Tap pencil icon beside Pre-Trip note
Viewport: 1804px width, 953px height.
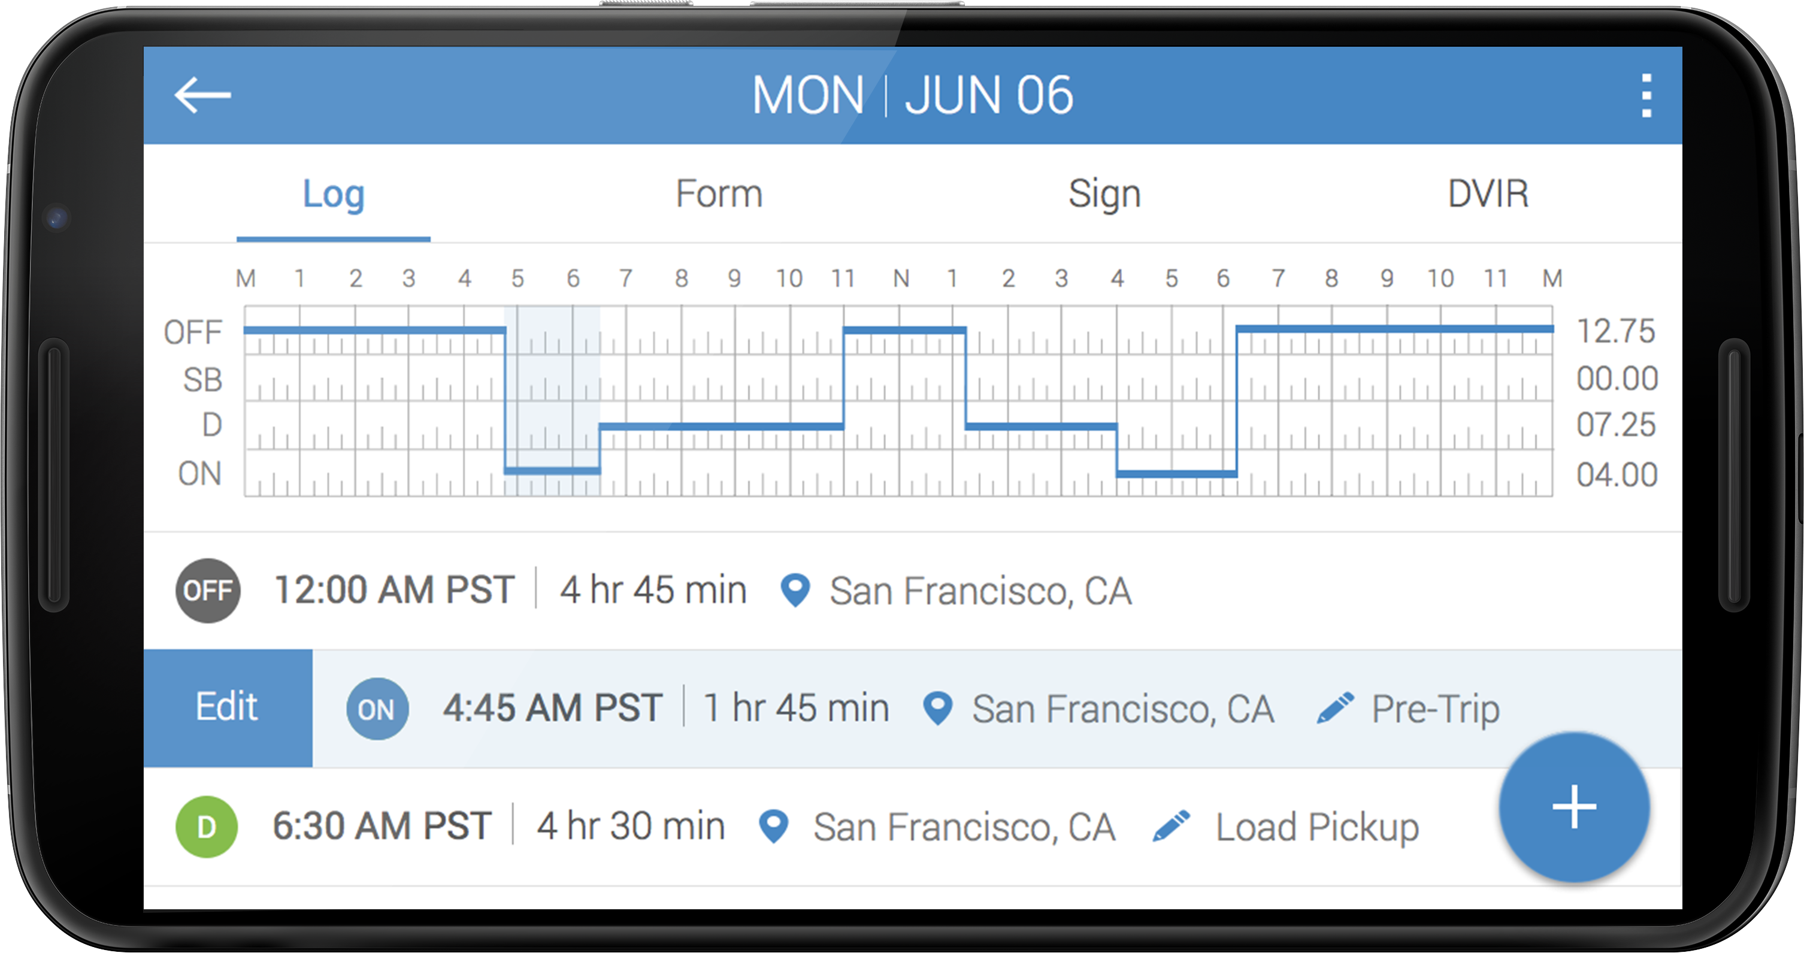1335,708
